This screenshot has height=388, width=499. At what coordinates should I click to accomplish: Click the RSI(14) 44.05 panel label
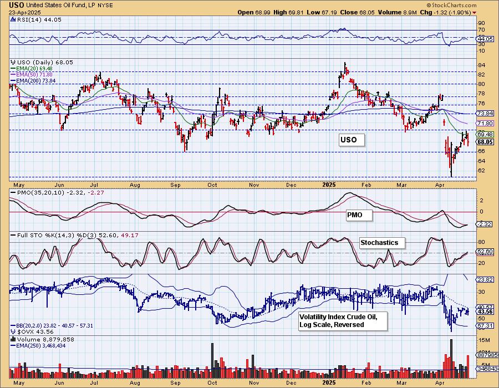[39, 19]
